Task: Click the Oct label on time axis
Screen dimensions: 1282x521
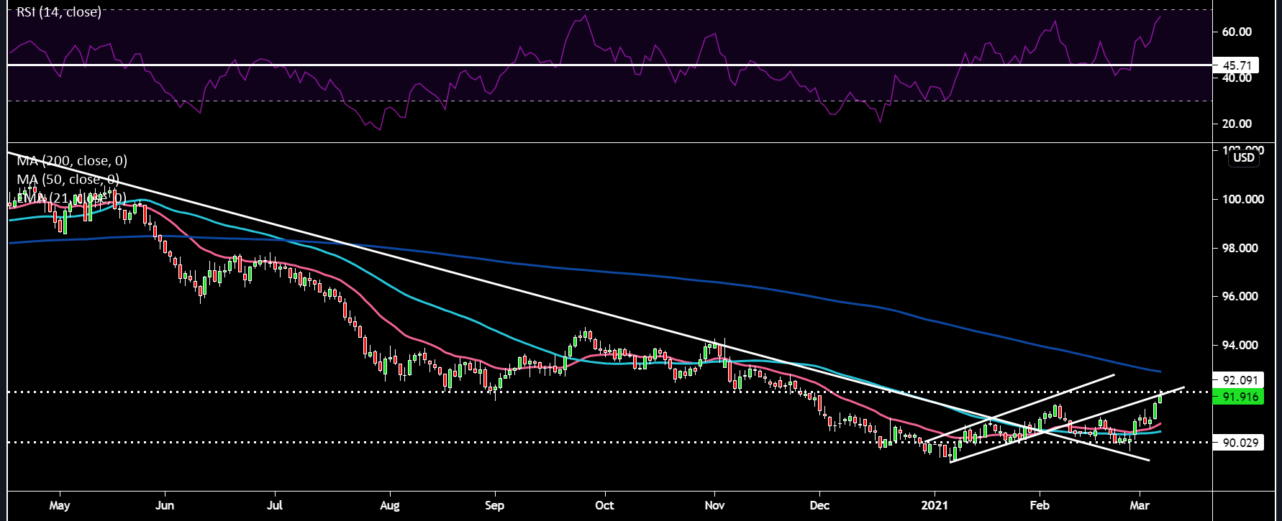Action: click(605, 506)
